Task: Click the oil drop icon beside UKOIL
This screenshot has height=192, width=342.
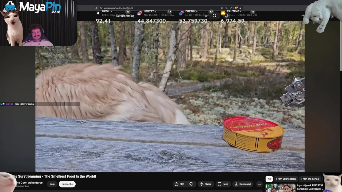Action: click(98, 13)
